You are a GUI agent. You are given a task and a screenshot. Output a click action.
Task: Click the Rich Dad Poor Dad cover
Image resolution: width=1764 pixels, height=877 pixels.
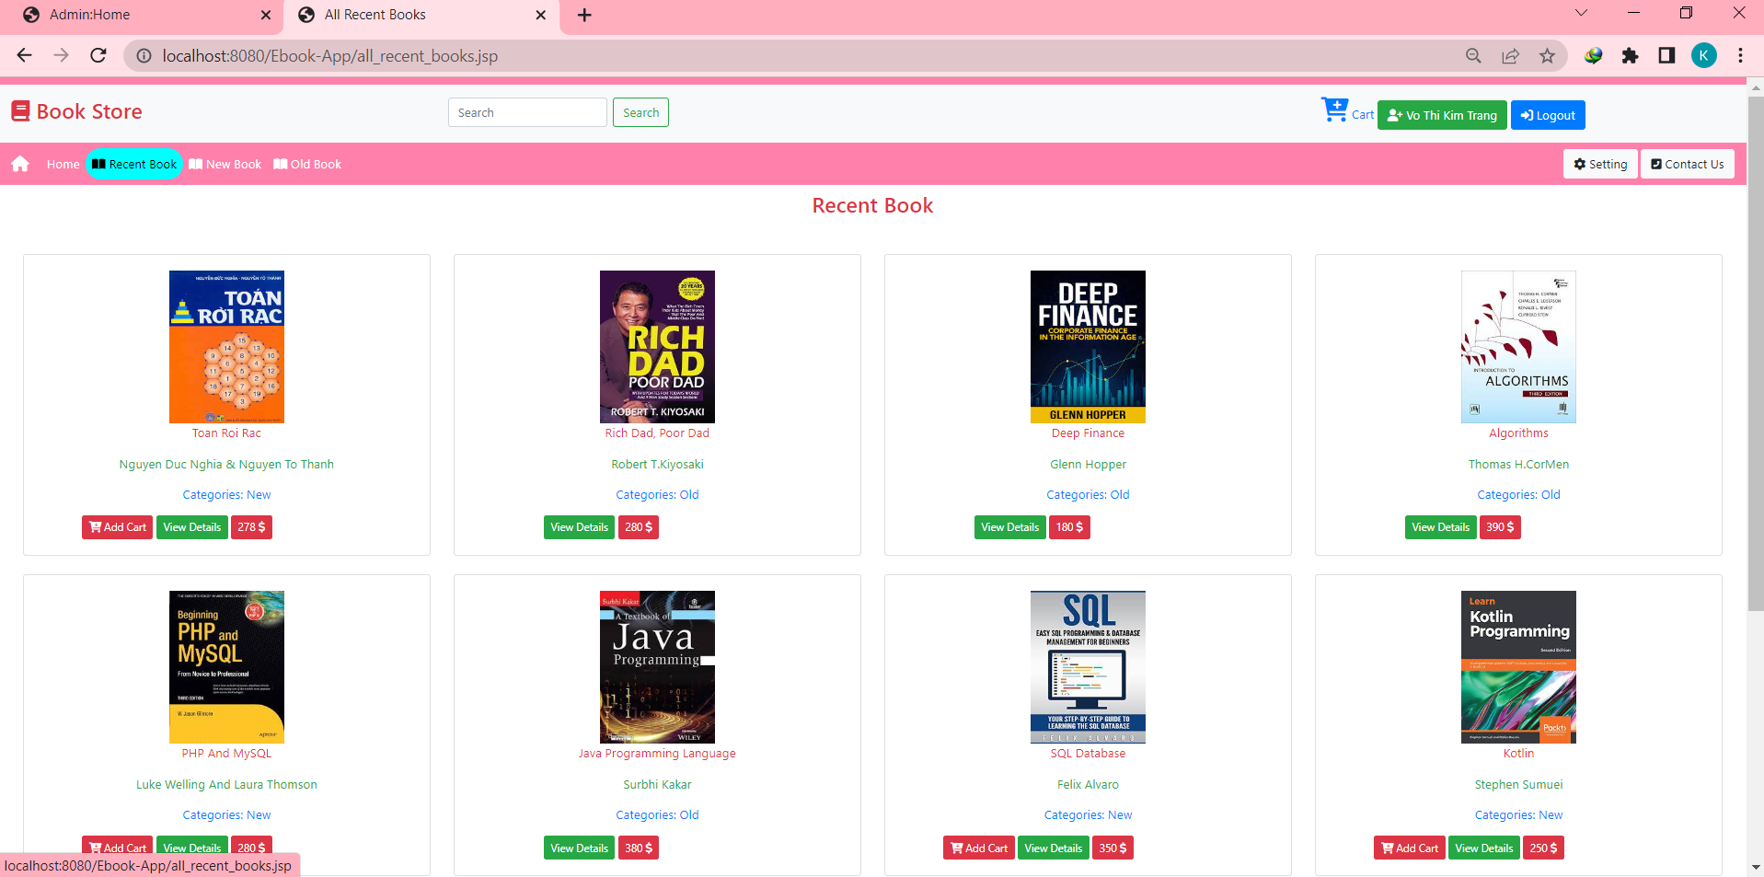[657, 347]
